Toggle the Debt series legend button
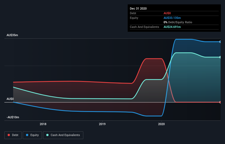 [13, 135]
